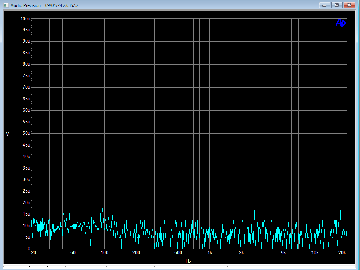Image resolution: width=360 pixels, height=270 pixels.
Task: Click the 1k x-axis label
Action: pyautogui.click(x=210, y=252)
